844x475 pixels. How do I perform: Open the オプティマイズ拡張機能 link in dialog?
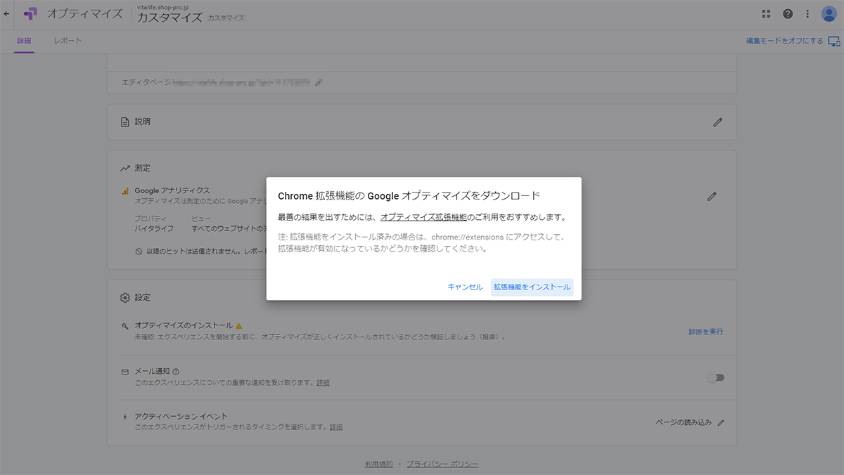(423, 218)
